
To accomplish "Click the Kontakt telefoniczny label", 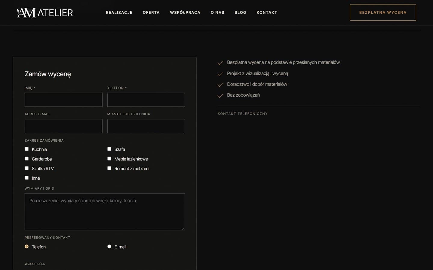I will [243, 114].
